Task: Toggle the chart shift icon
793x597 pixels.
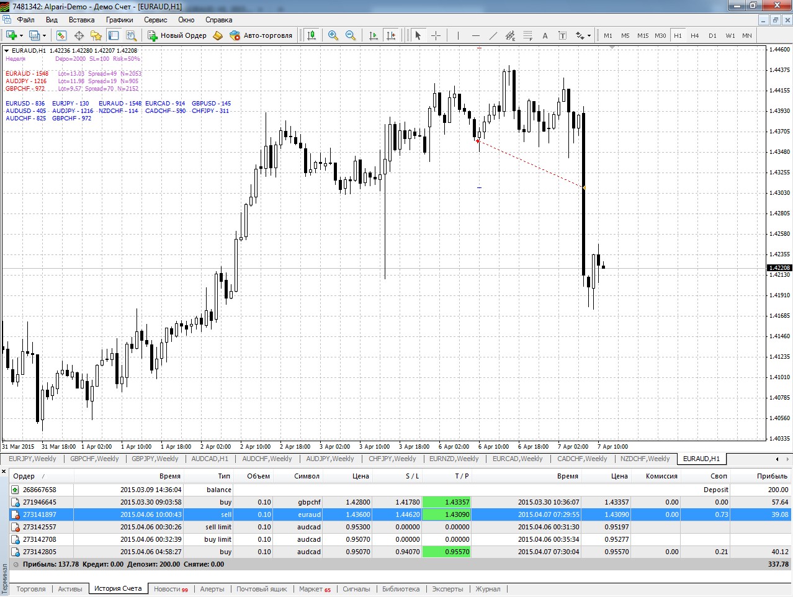Action: coord(391,35)
